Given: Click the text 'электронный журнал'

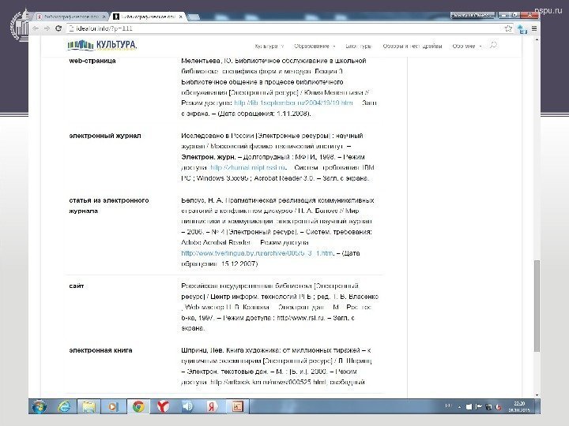Looking at the screenshot, I should 105,136.
